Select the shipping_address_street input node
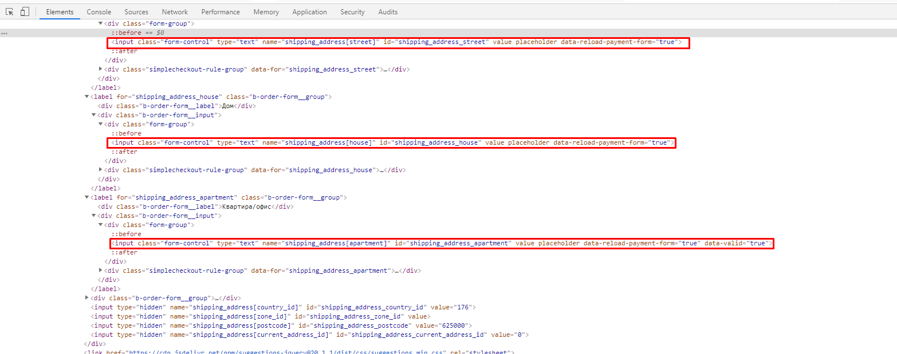The image size is (897, 354). pos(396,42)
